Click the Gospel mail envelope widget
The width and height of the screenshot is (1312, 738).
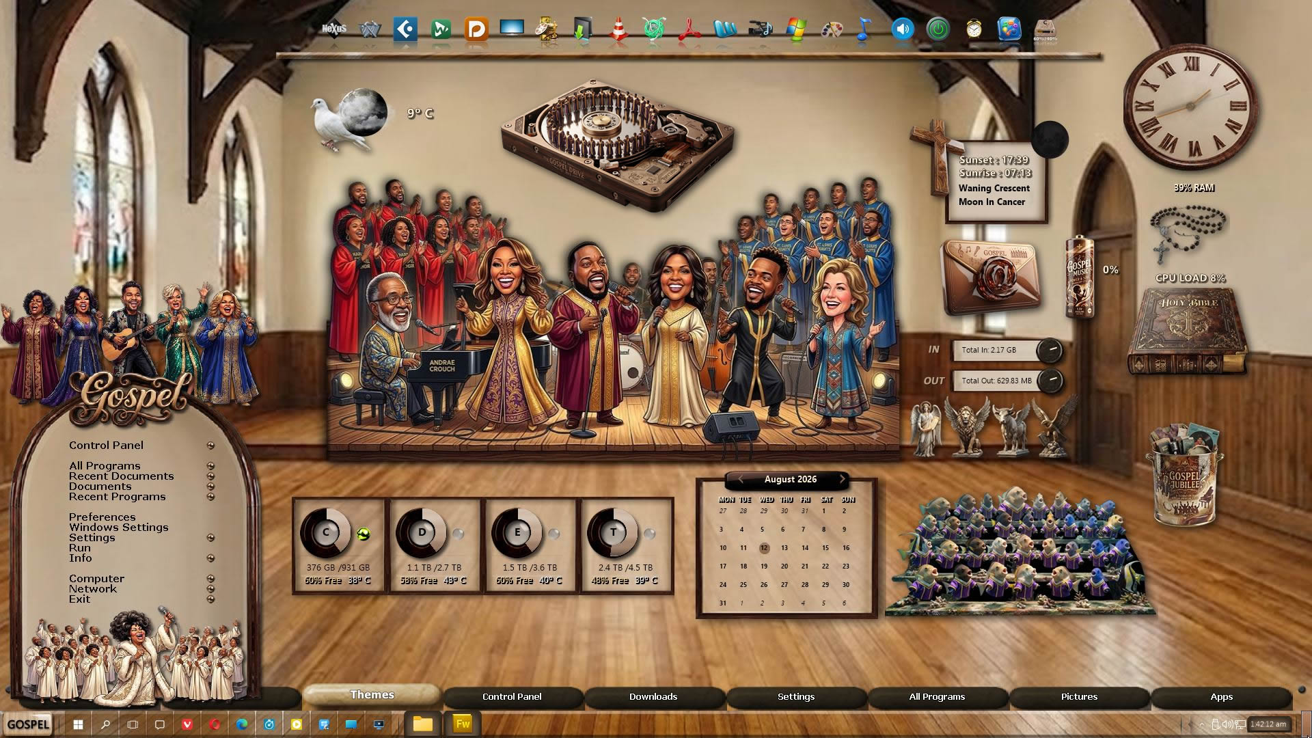[x=992, y=276]
